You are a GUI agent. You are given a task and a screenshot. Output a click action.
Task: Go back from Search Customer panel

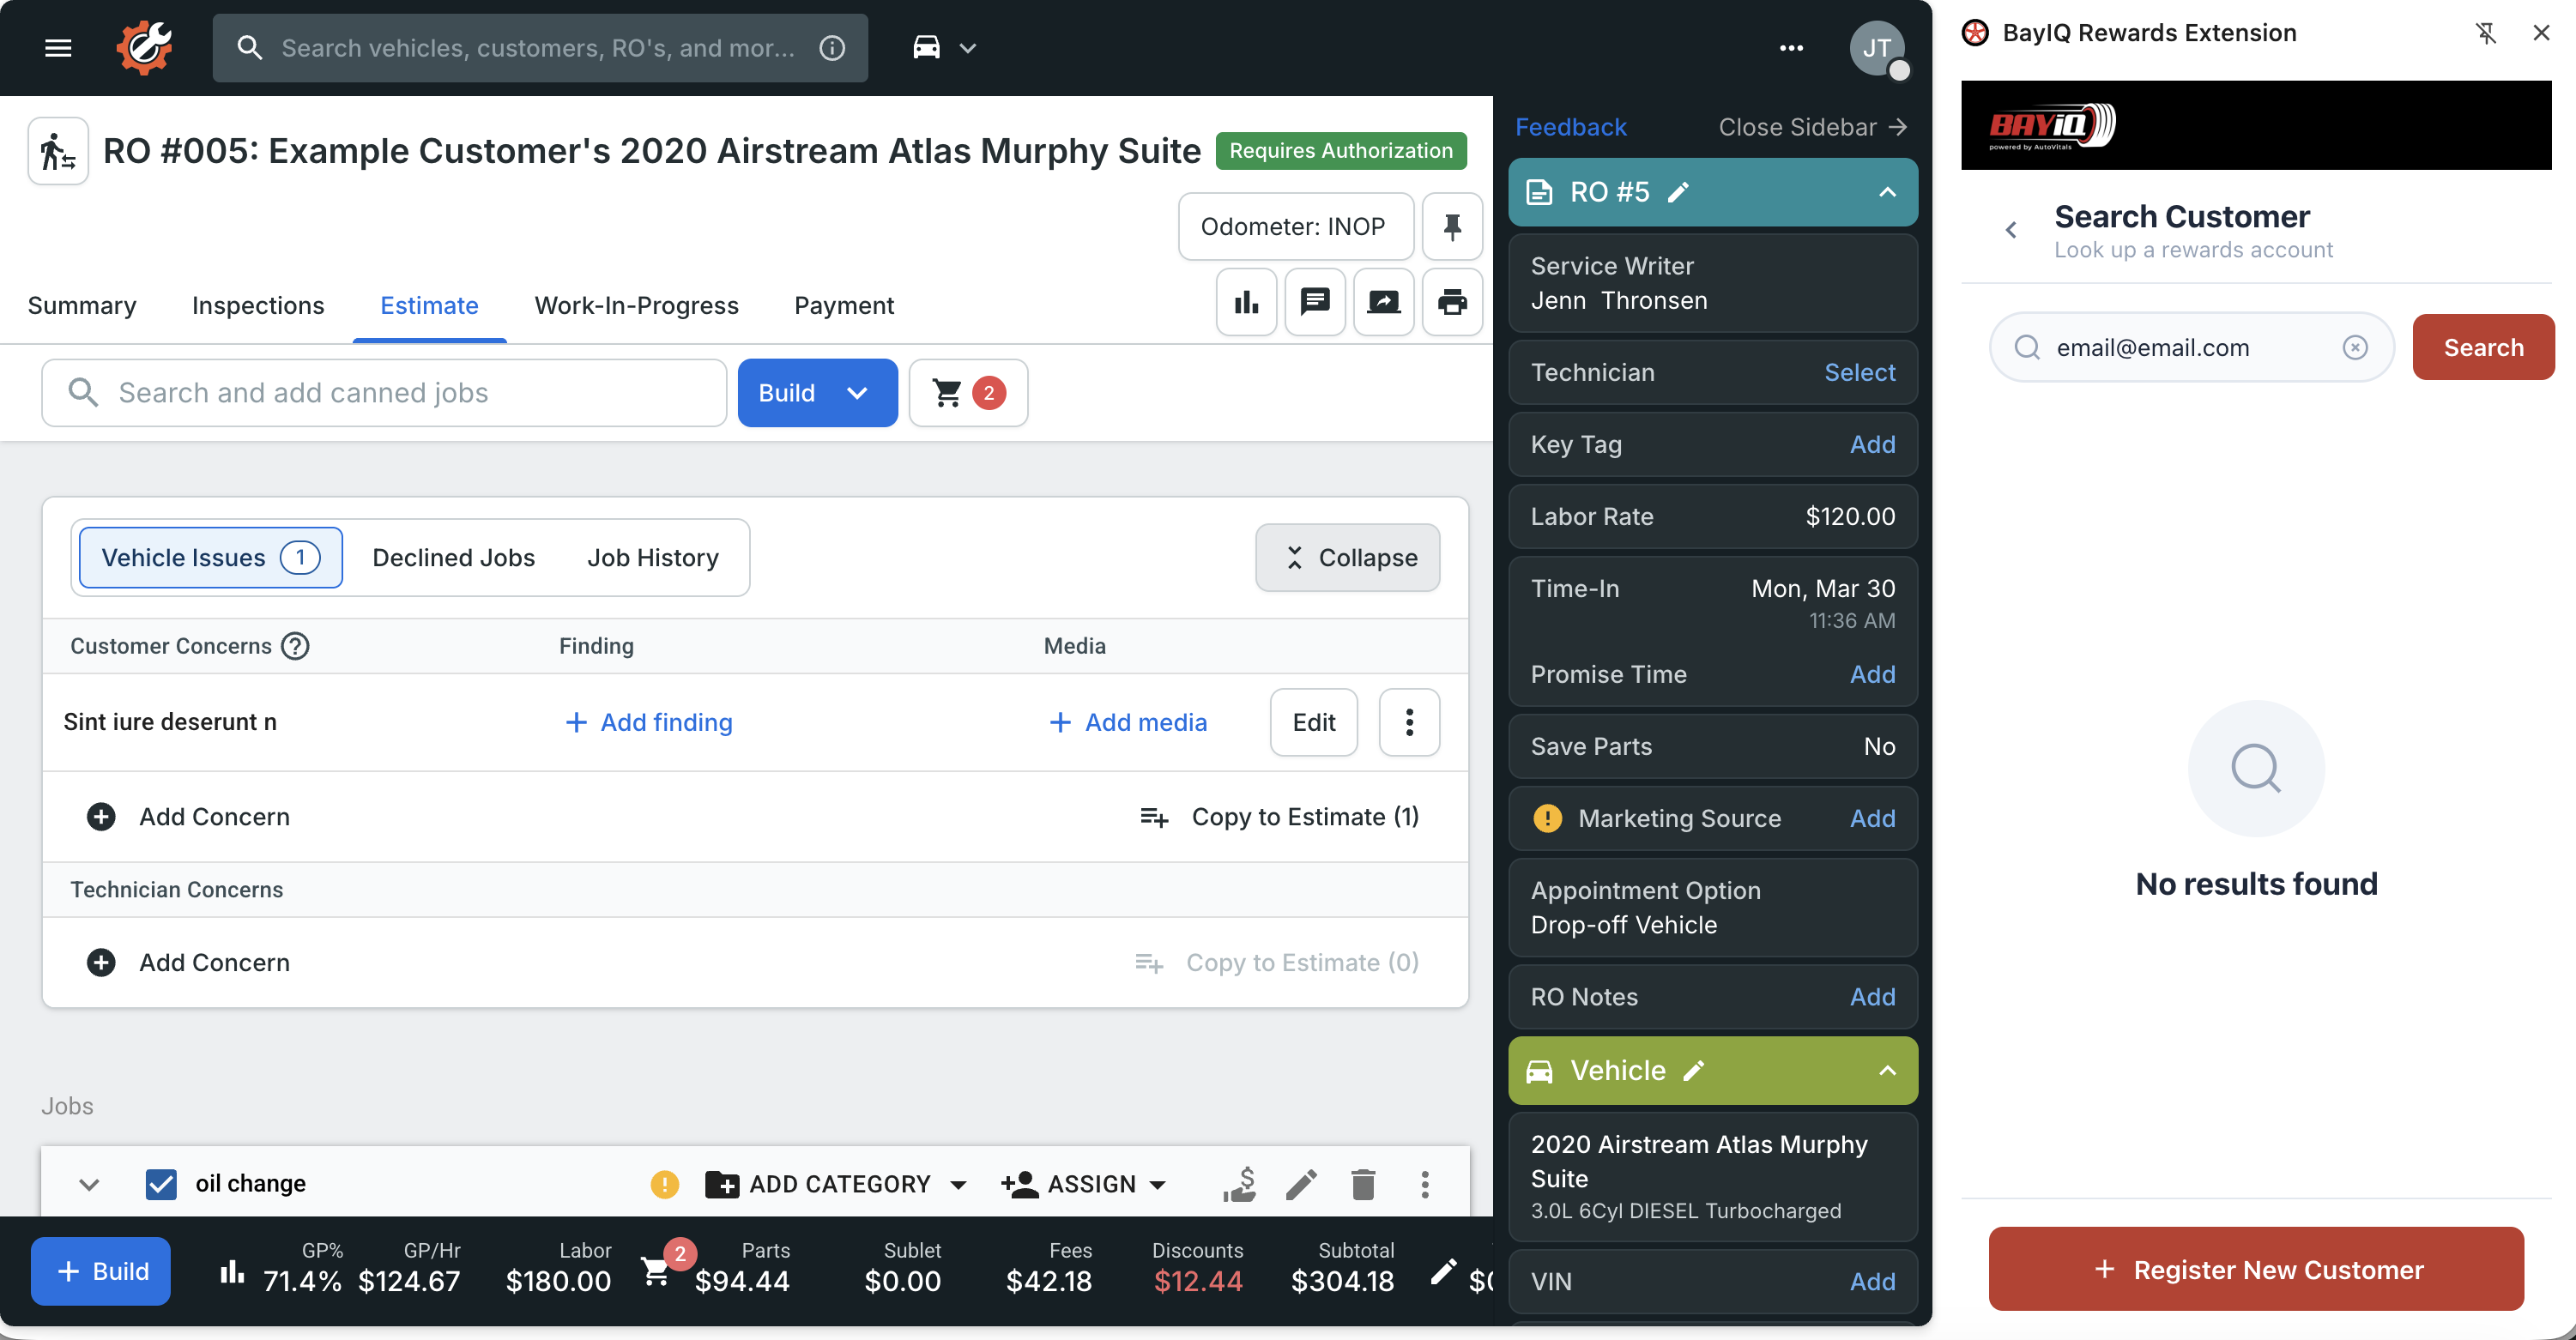coord(2011,231)
